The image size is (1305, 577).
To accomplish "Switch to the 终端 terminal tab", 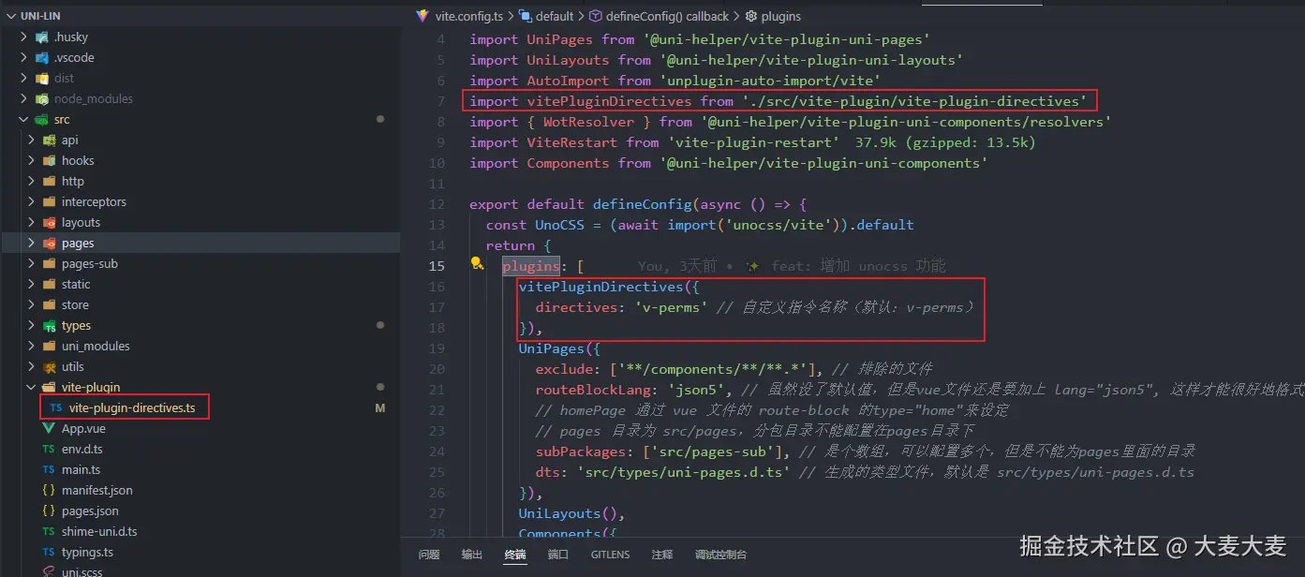I will pyautogui.click(x=514, y=554).
